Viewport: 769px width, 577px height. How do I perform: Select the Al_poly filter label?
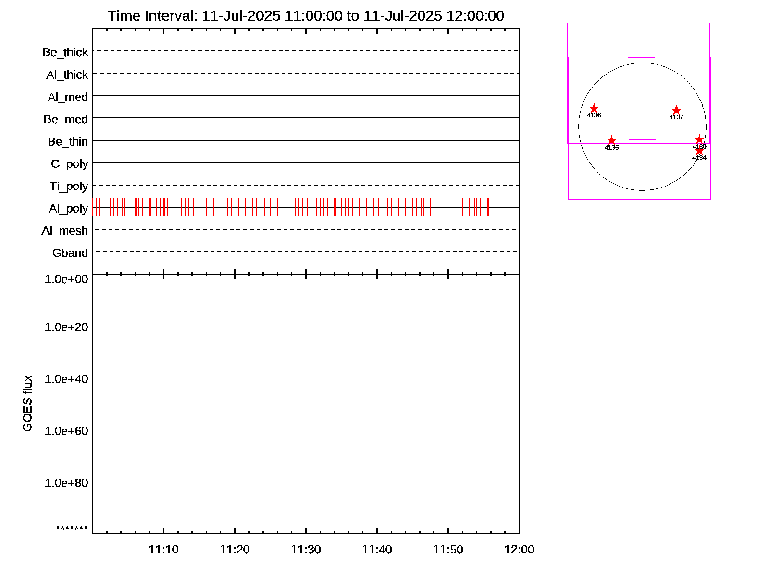click(68, 209)
